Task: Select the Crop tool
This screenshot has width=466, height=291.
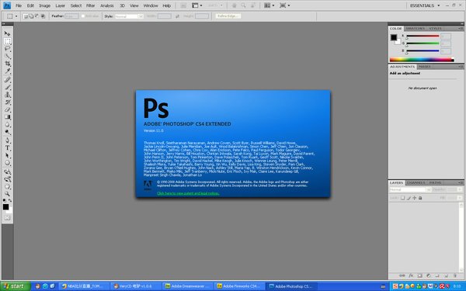Action: [x=8, y=64]
